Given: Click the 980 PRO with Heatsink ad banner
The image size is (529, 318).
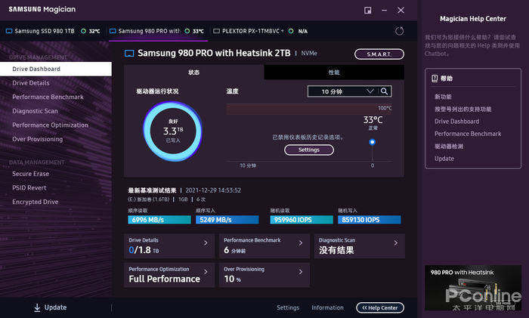Looking at the screenshot, I should click(x=473, y=288).
